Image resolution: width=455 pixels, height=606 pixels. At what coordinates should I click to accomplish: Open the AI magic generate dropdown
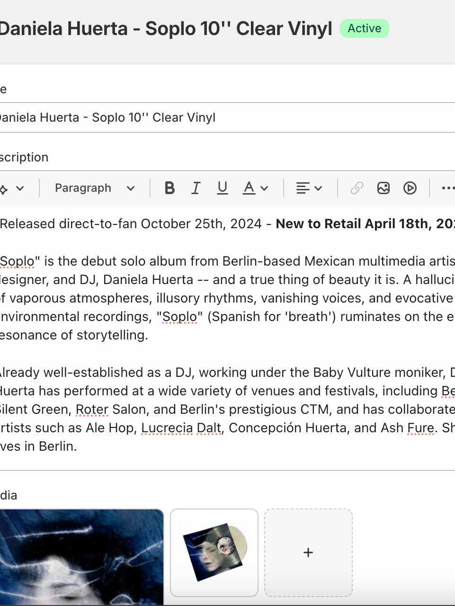[x=11, y=188]
